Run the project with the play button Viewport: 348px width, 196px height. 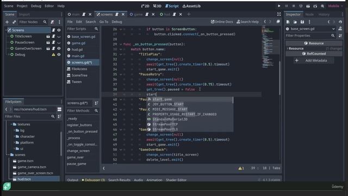pos(279,6)
